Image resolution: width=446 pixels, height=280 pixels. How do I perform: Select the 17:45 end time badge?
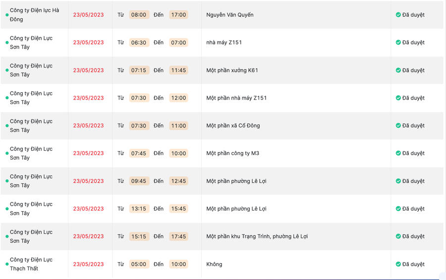(x=178, y=237)
